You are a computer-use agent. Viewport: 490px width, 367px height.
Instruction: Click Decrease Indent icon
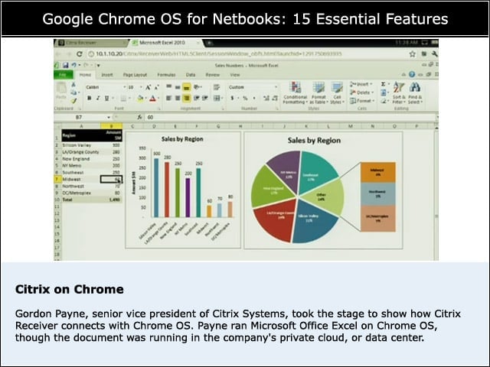click(196, 98)
